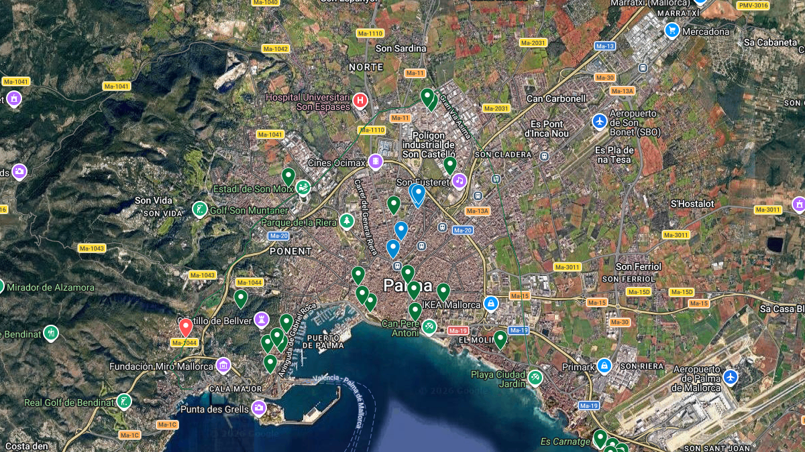Select the green pin beside Estadi de Son Moix
The height and width of the screenshot is (452, 805).
[288, 177]
